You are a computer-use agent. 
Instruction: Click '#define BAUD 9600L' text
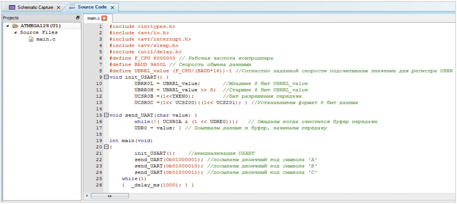coord(138,64)
